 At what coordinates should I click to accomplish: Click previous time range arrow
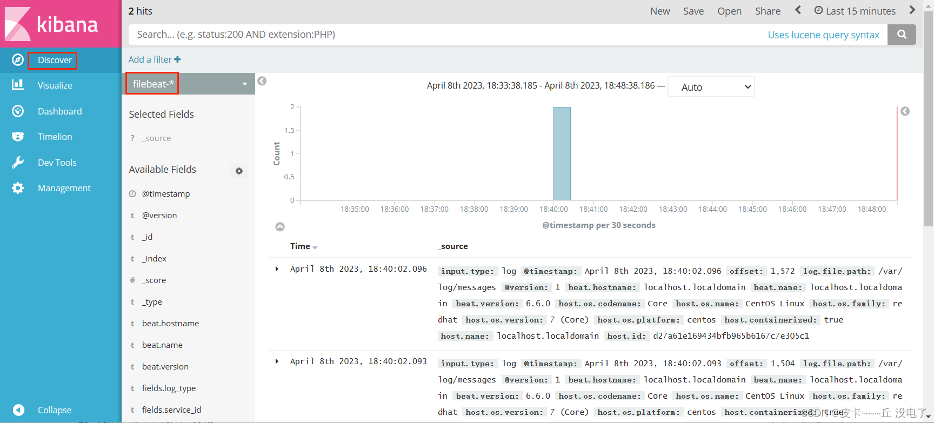(798, 10)
